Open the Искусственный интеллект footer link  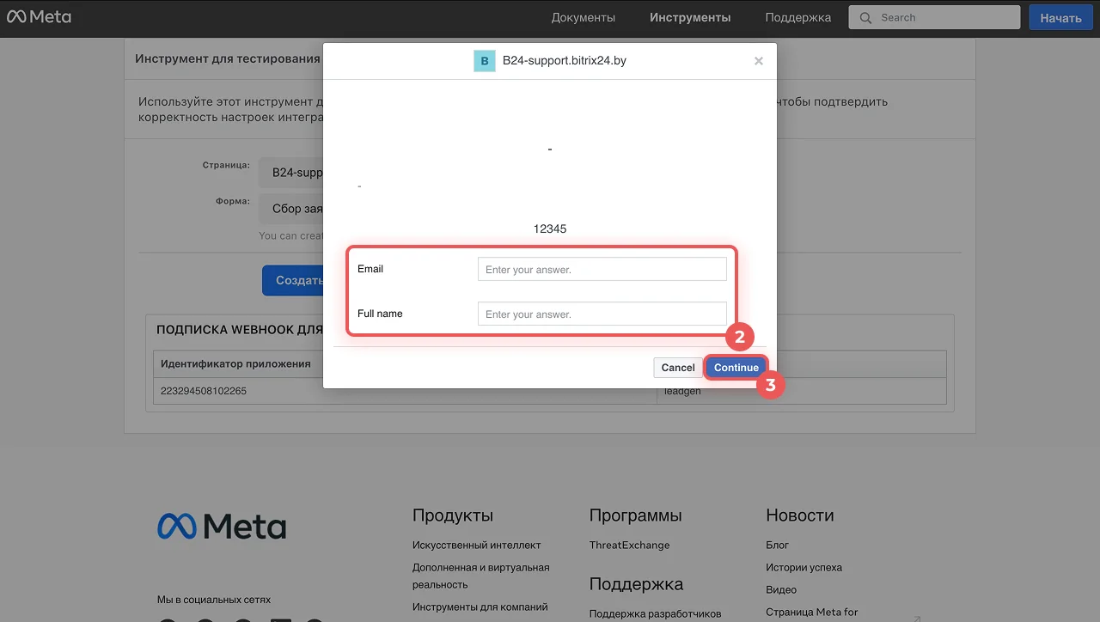(x=476, y=545)
